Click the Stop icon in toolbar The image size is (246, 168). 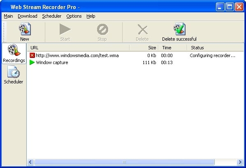tap(102, 29)
